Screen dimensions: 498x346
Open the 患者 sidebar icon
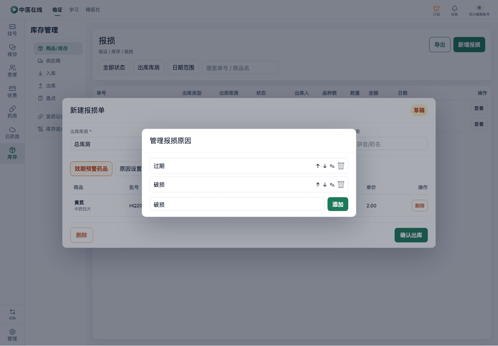click(x=12, y=71)
